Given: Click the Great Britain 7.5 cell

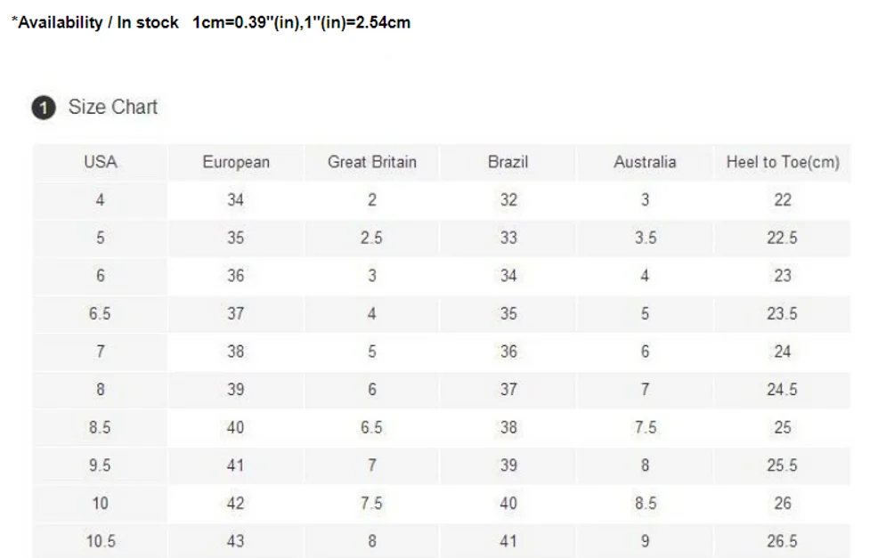Looking at the screenshot, I should (x=371, y=504).
